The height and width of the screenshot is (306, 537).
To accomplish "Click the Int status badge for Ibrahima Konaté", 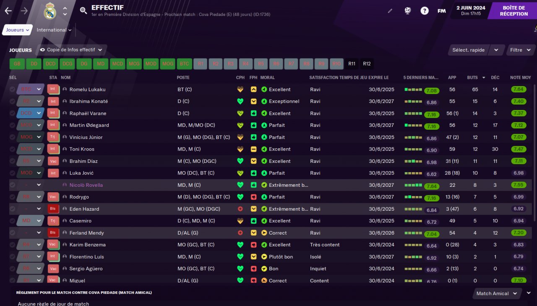I will [x=53, y=101].
